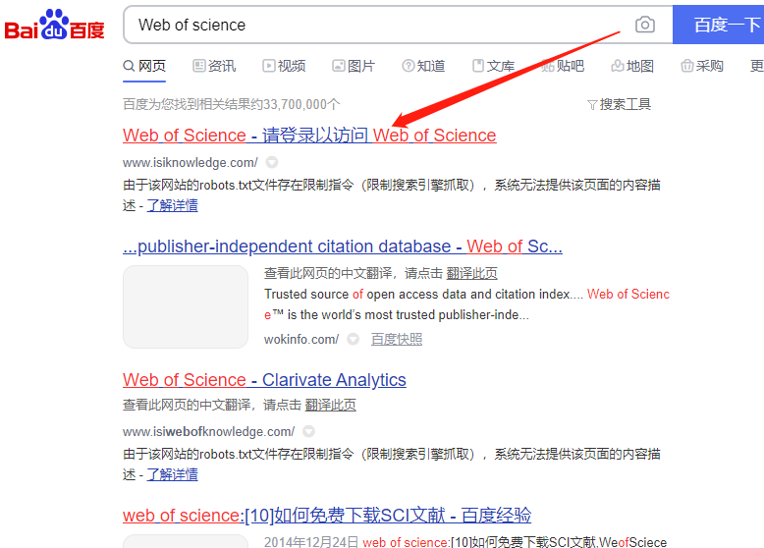Open 搜索工具 filter options

point(620,104)
